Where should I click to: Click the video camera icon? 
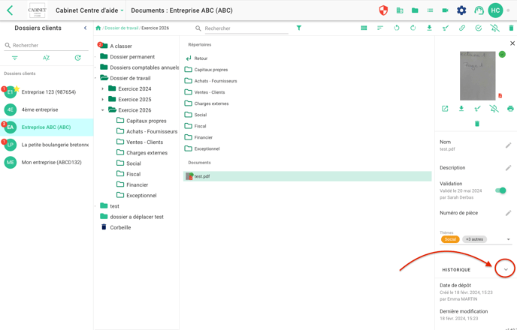pos(445,10)
